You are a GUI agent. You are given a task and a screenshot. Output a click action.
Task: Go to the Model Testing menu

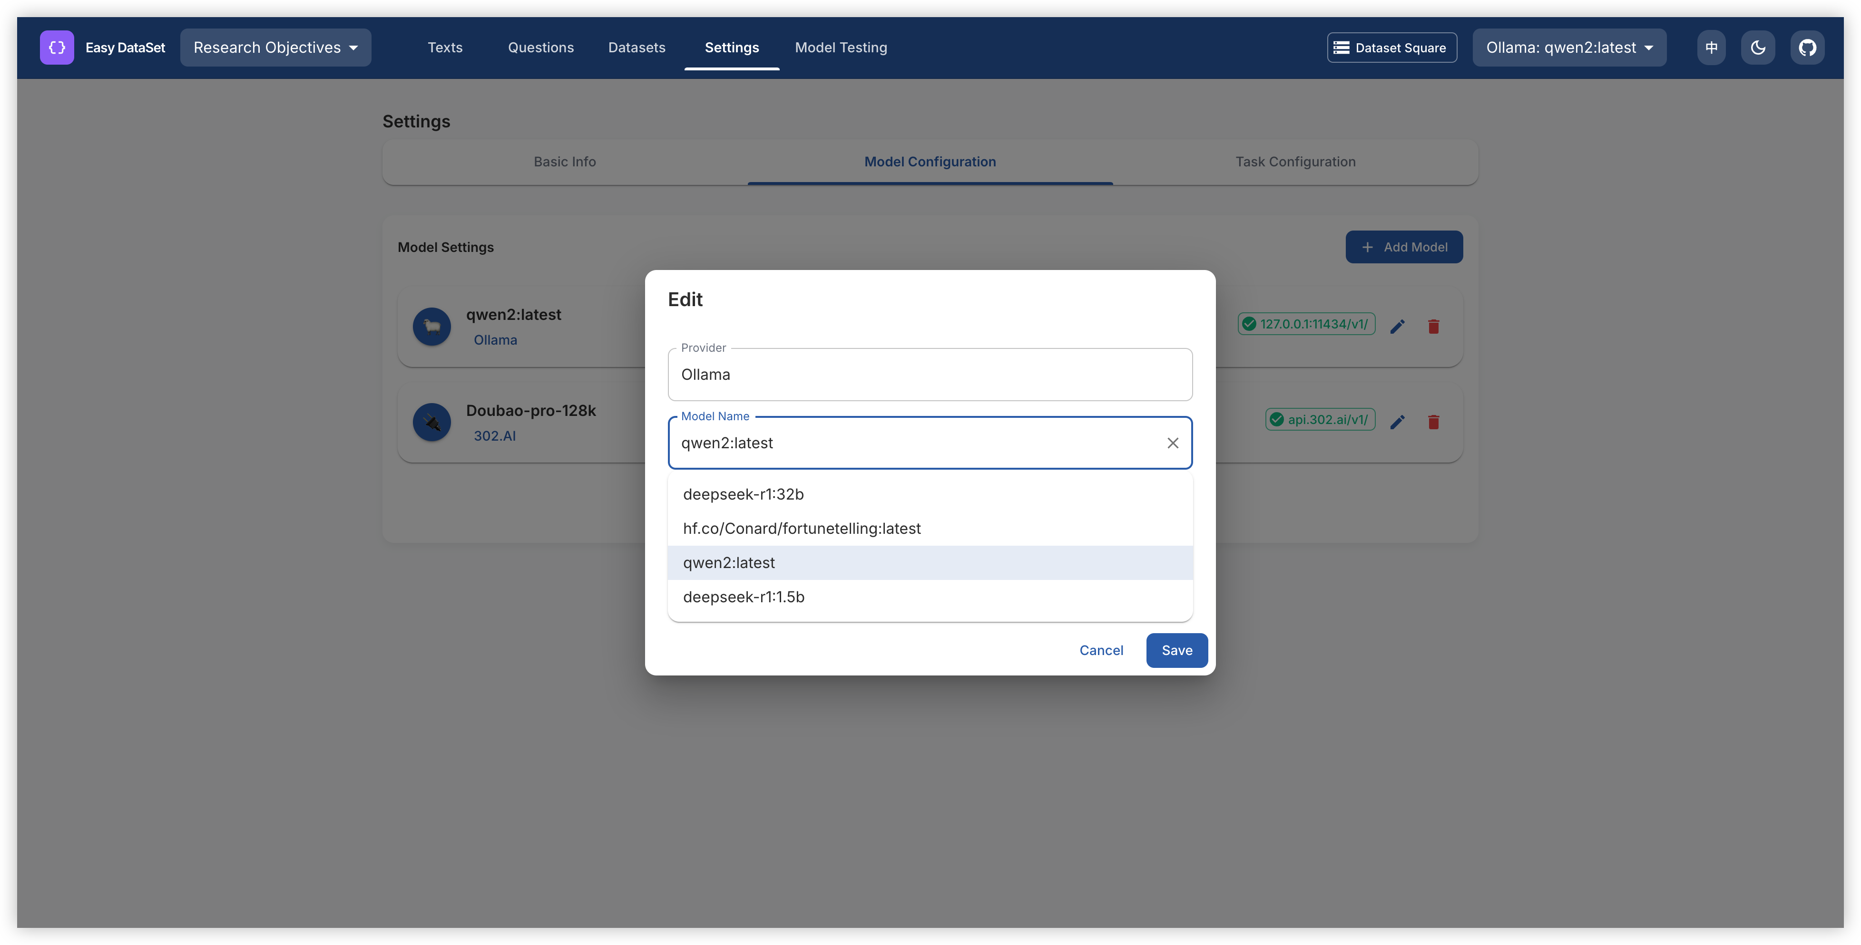[841, 48]
